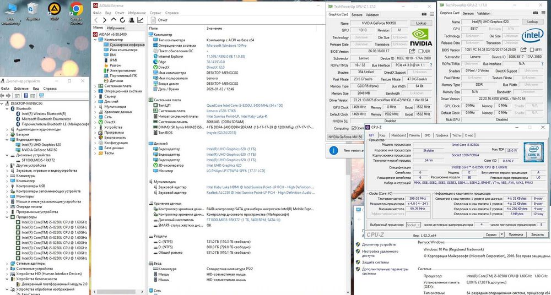Viewport: 551px width, 295px height.
Task: Select the Этот компьютер desktop icon
Action: tap(11, 13)
